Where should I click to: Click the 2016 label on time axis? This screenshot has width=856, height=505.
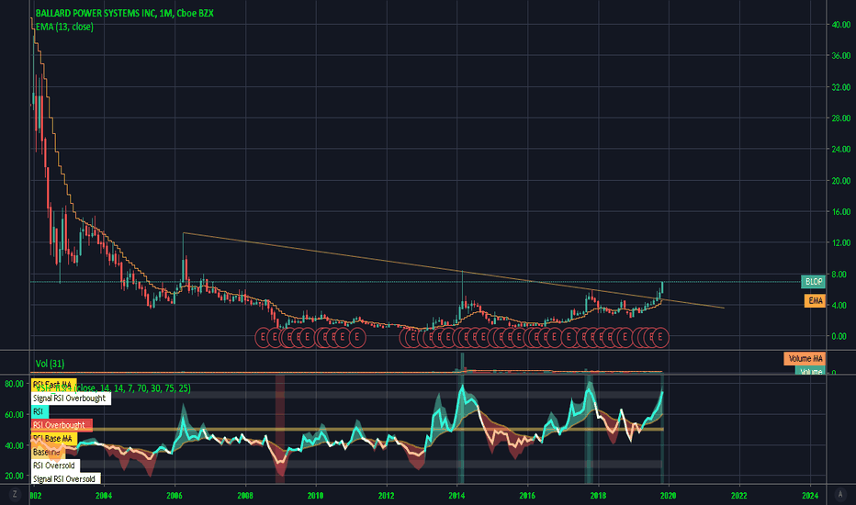pos(527,496)
